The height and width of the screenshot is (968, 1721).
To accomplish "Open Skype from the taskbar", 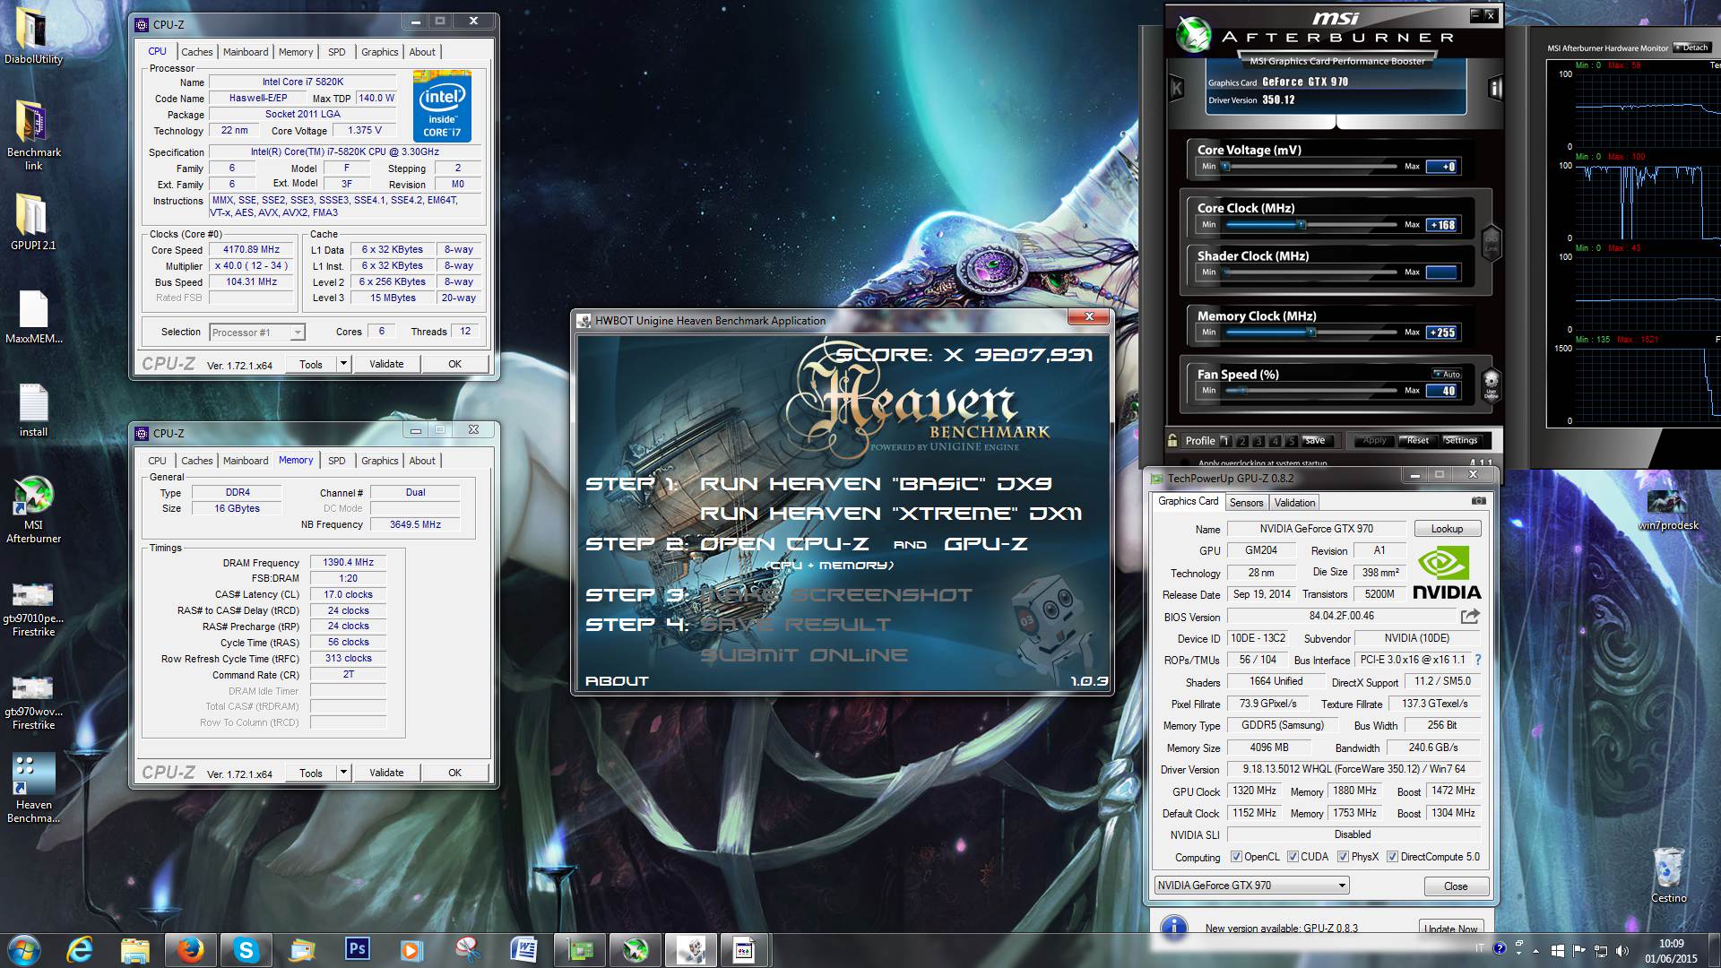I will click(246, 950).
